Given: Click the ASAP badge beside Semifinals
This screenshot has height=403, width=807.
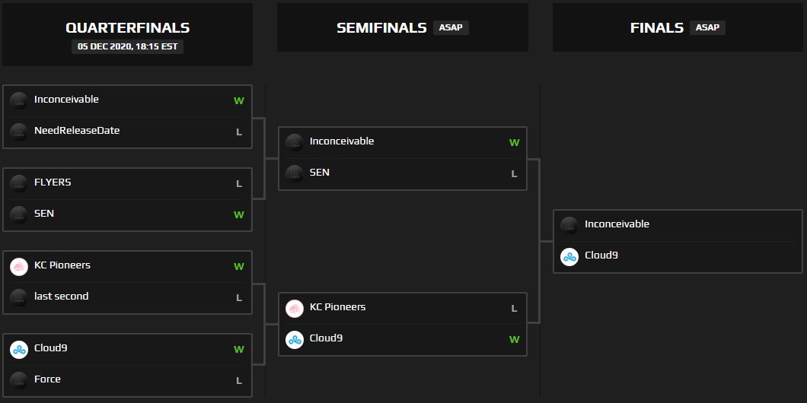Looking at the screenshot, I should 451,28.
